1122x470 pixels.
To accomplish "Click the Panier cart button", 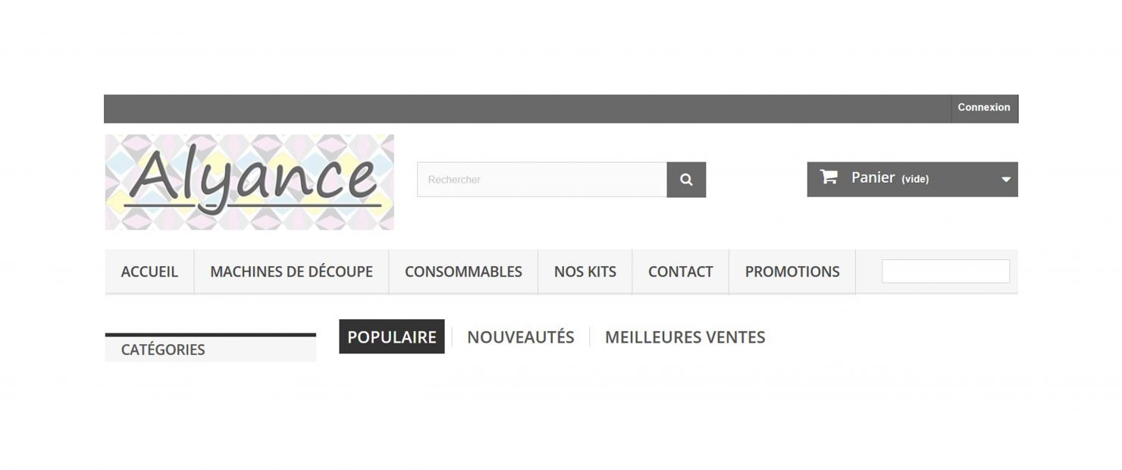I will coord(912,180).
